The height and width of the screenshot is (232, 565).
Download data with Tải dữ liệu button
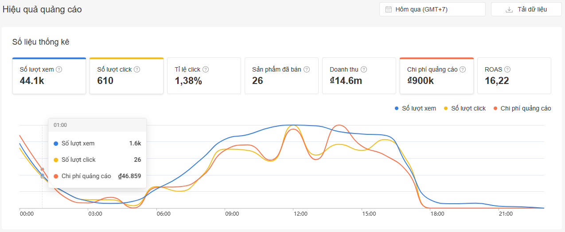tap(526, 9)
